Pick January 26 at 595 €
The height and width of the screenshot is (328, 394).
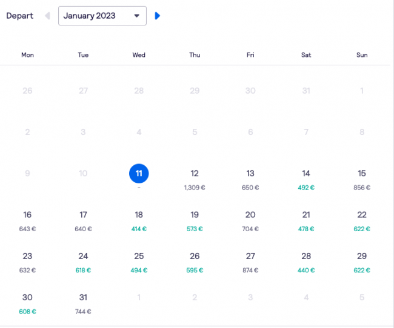tap(195, 263)
